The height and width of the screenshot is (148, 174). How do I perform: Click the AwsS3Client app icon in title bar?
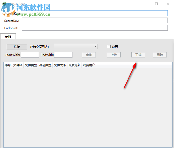[4, 4]
